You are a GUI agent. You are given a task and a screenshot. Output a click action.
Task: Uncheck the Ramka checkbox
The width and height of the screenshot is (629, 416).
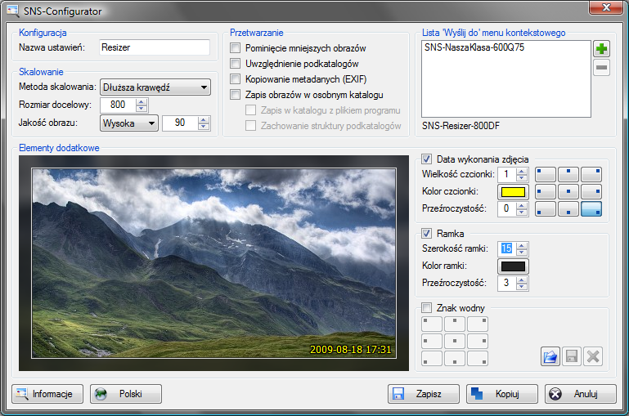pyautogui.click(x=426, y=233)
